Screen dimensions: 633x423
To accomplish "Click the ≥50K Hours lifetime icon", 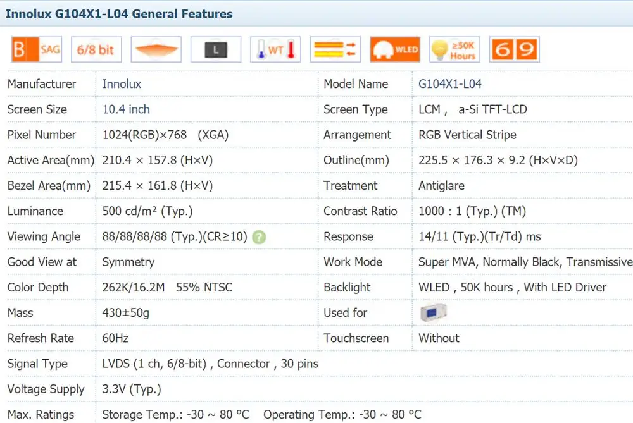I will [x=454, y=49].
